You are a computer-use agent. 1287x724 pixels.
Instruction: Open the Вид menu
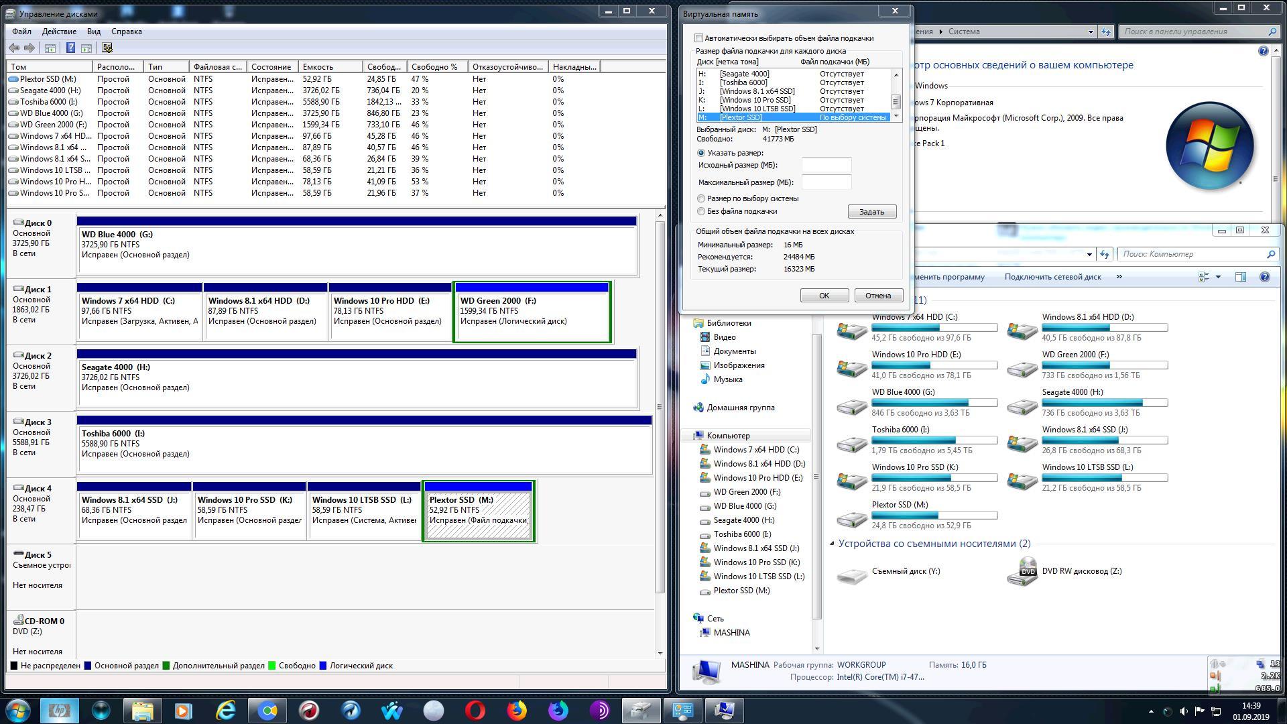[x=94, y=32]
